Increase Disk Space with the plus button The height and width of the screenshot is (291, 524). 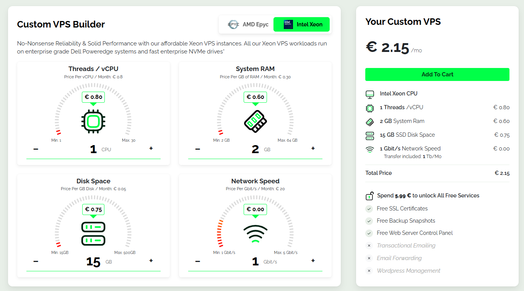[x=151, y=261]
